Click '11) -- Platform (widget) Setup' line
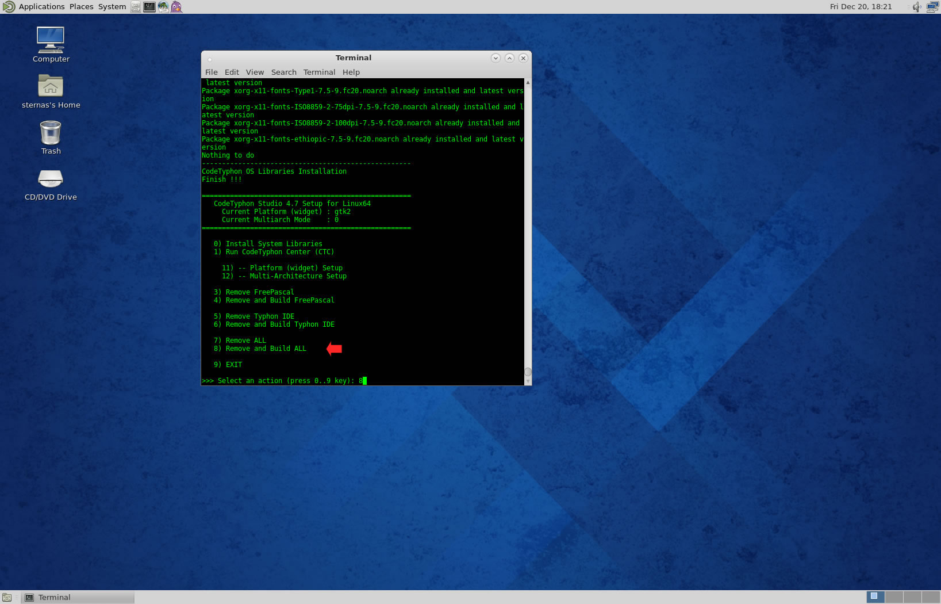 (282, 268)
